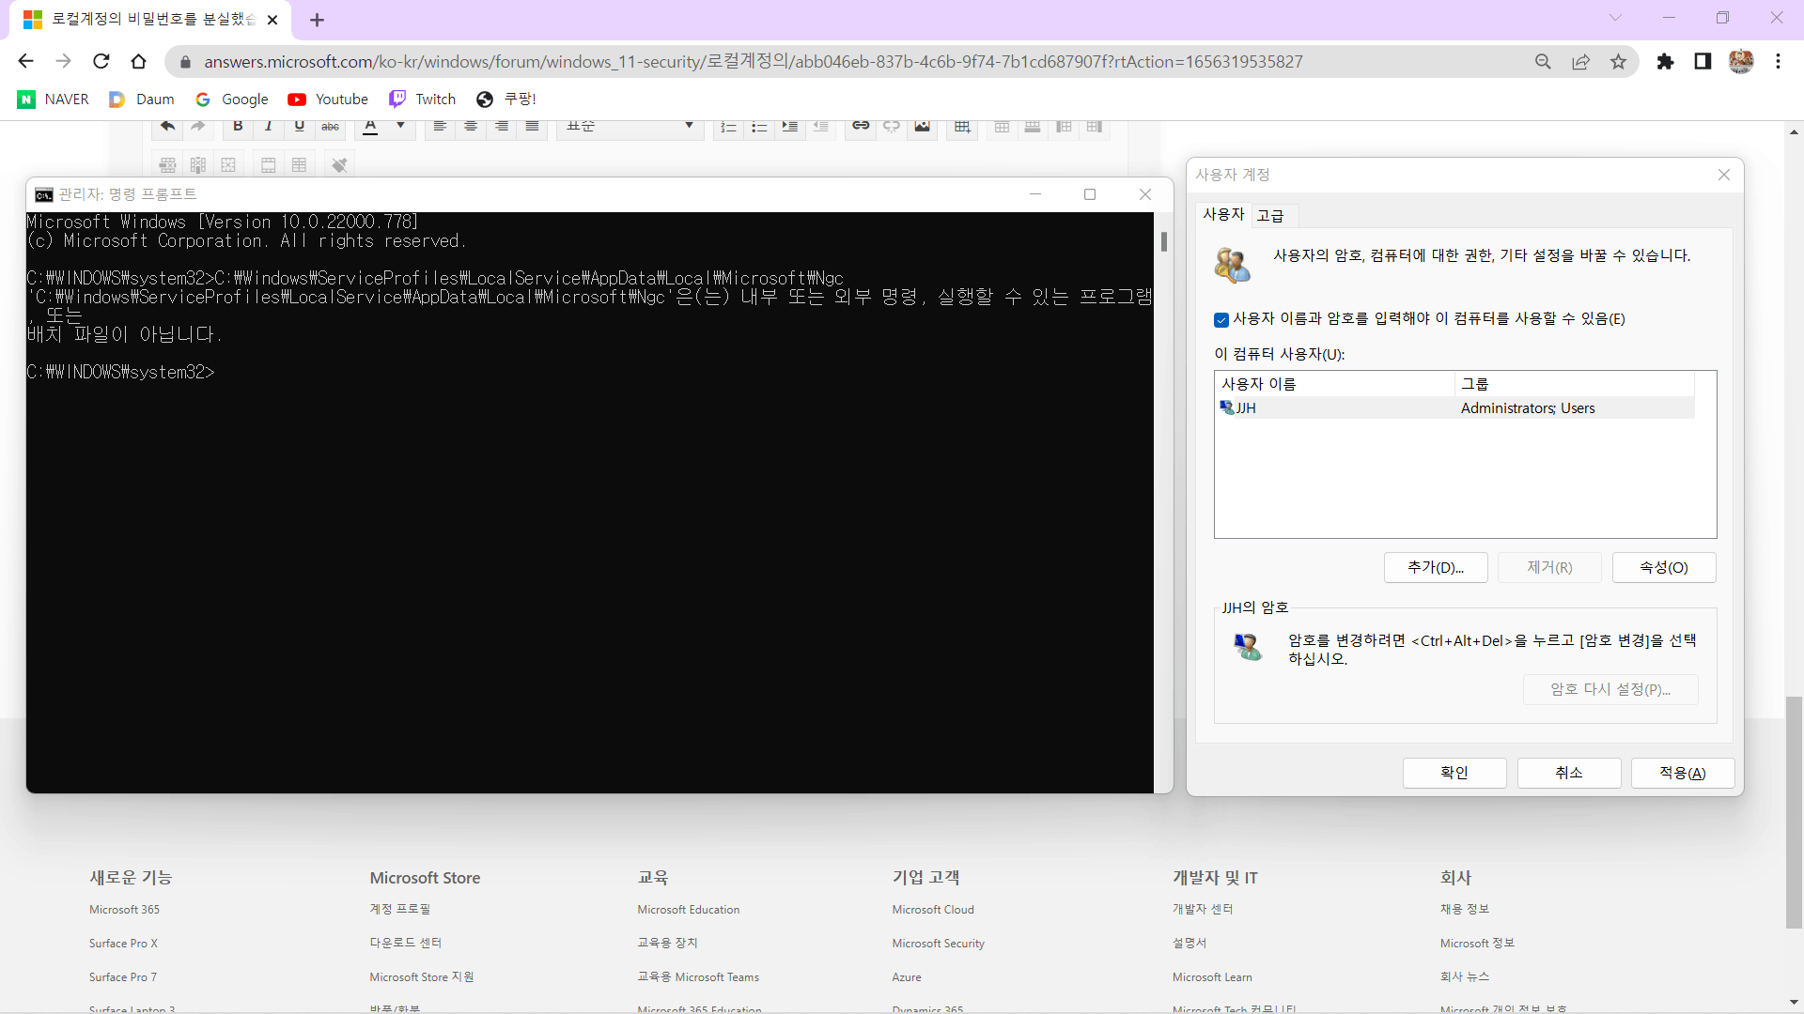The image size is (1804, 1014).
Task: Click the 확인 button in User Accounts
Action: tap(1454, 773)
